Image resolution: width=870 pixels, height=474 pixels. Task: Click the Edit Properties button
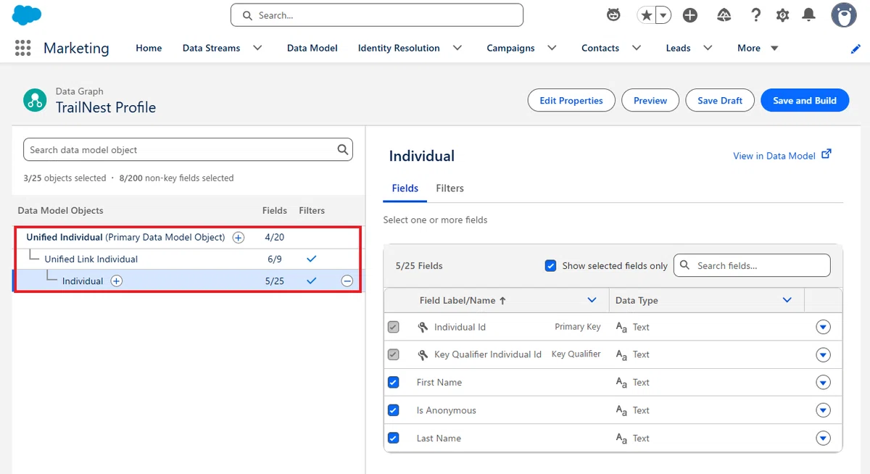[x=571, y=101]
